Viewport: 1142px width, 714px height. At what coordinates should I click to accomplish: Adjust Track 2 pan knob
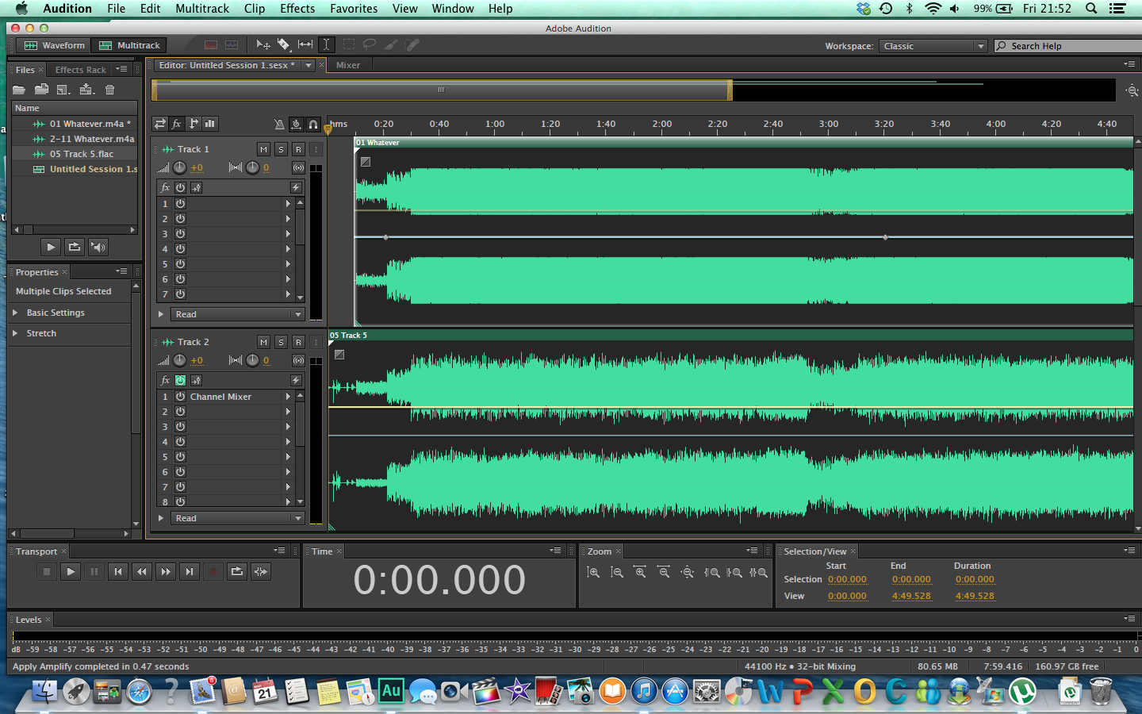[x=252, y=360]
